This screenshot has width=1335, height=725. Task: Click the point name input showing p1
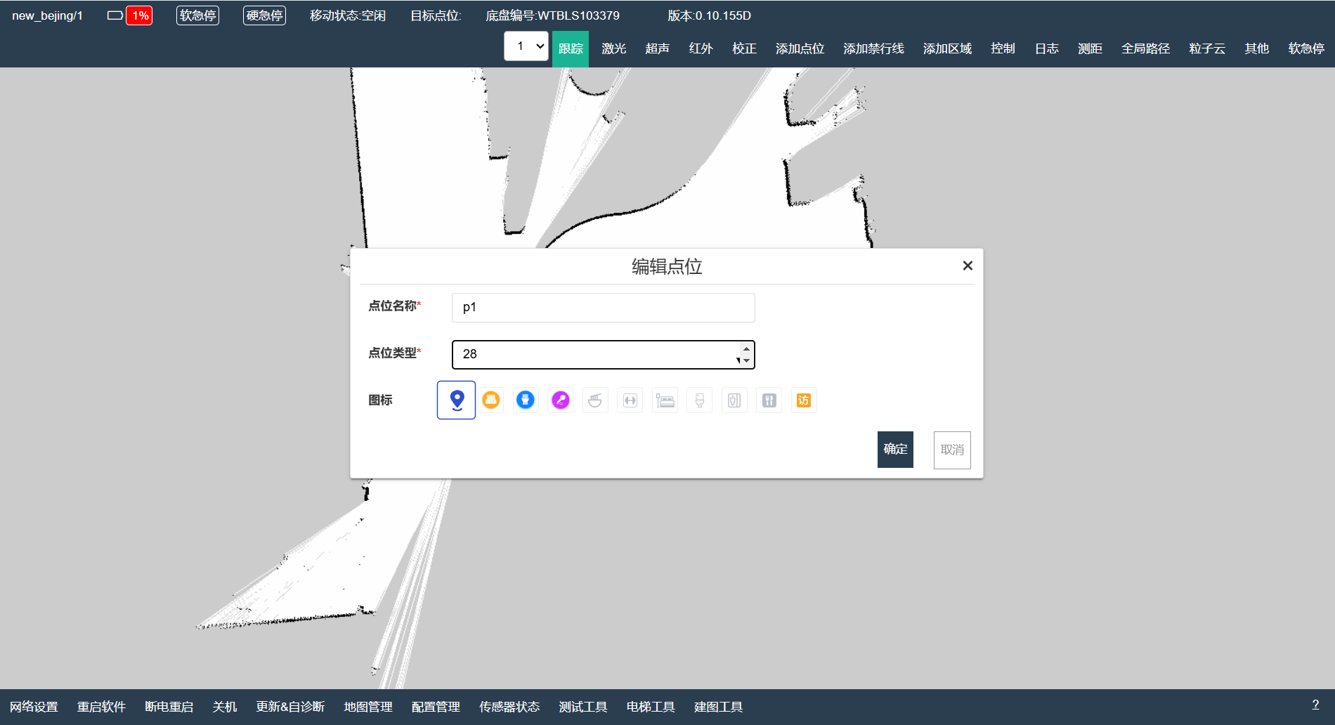pos(603,307)
